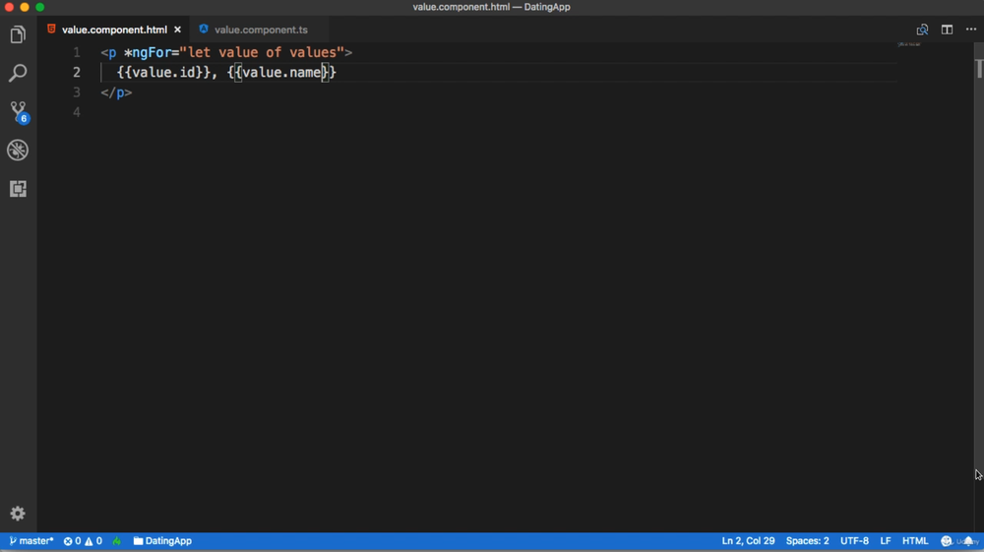
Task: Open editor More Actions menu
Action: point(971,30)
